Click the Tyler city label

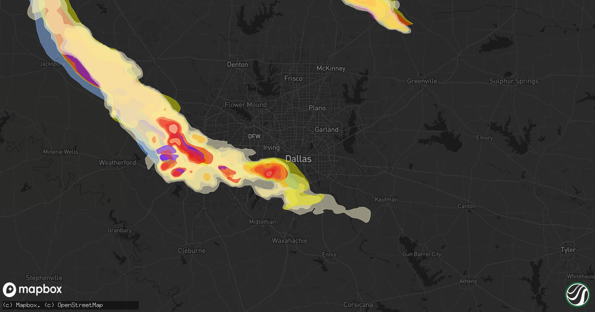click(x=568, y=250)
